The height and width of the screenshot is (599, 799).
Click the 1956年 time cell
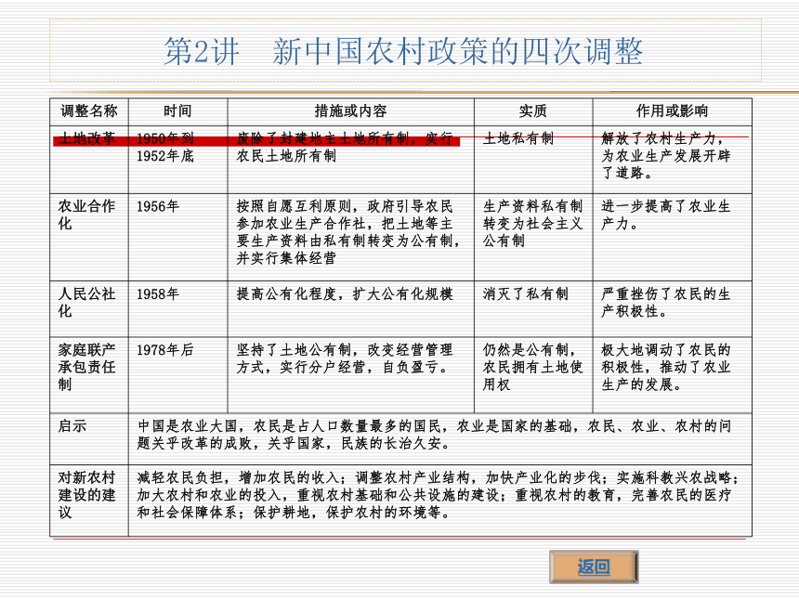coord(177,237)
